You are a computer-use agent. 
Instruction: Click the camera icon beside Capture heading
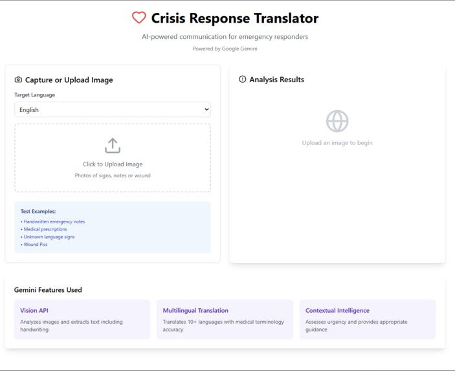18,80
